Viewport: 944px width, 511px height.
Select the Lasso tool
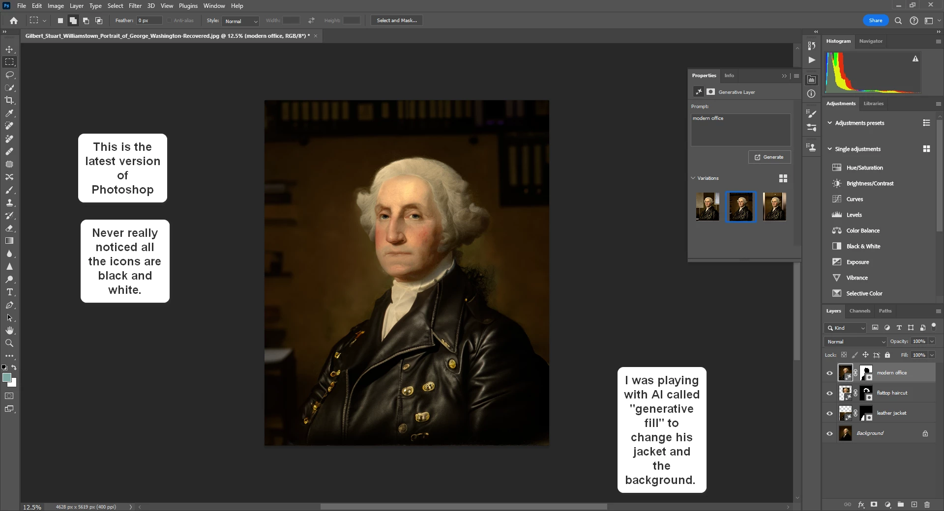[9, 75]
